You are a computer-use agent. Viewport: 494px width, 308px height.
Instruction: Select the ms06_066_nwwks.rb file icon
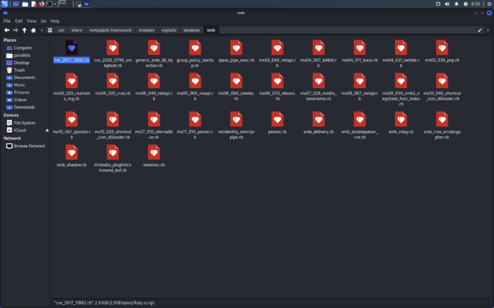236,81
